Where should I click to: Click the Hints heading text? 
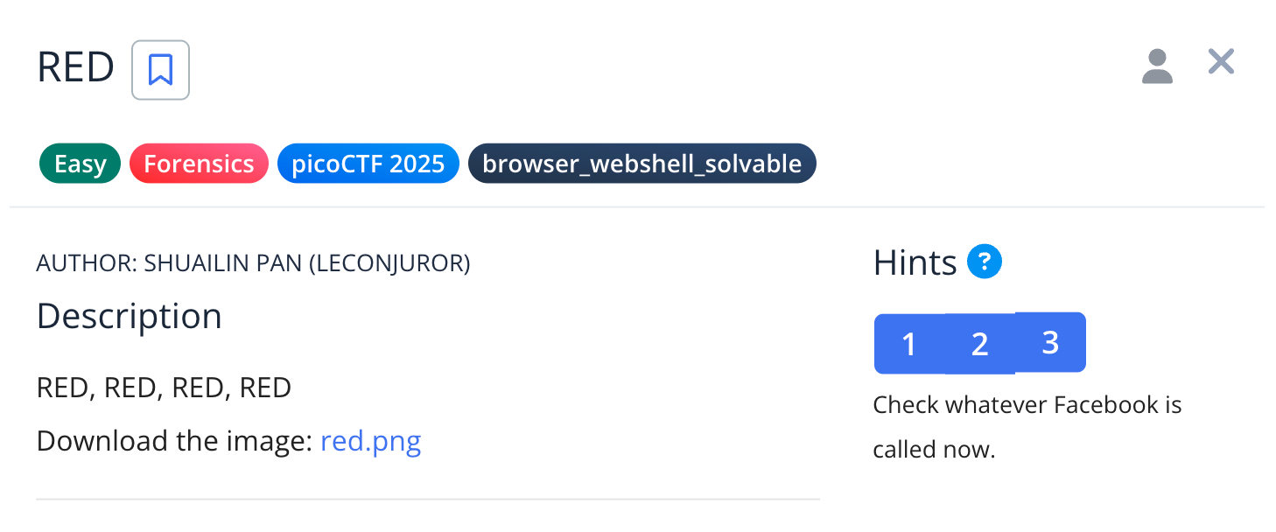915,262
